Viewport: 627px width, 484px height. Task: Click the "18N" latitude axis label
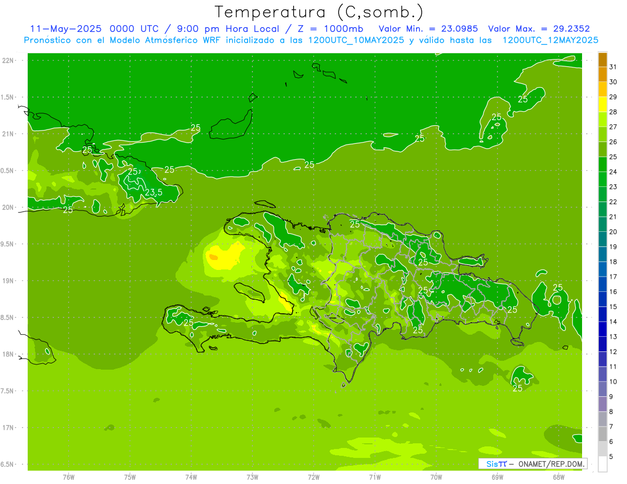[8, 354]
